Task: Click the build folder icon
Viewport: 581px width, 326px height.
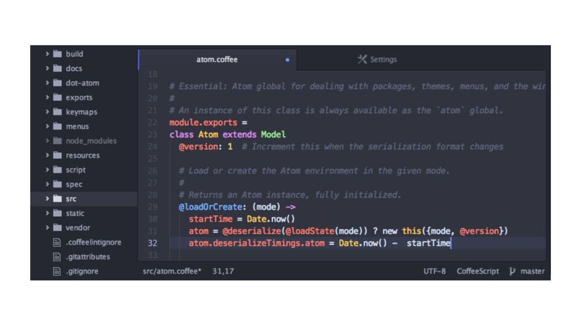Action: (x=57, y=54)
